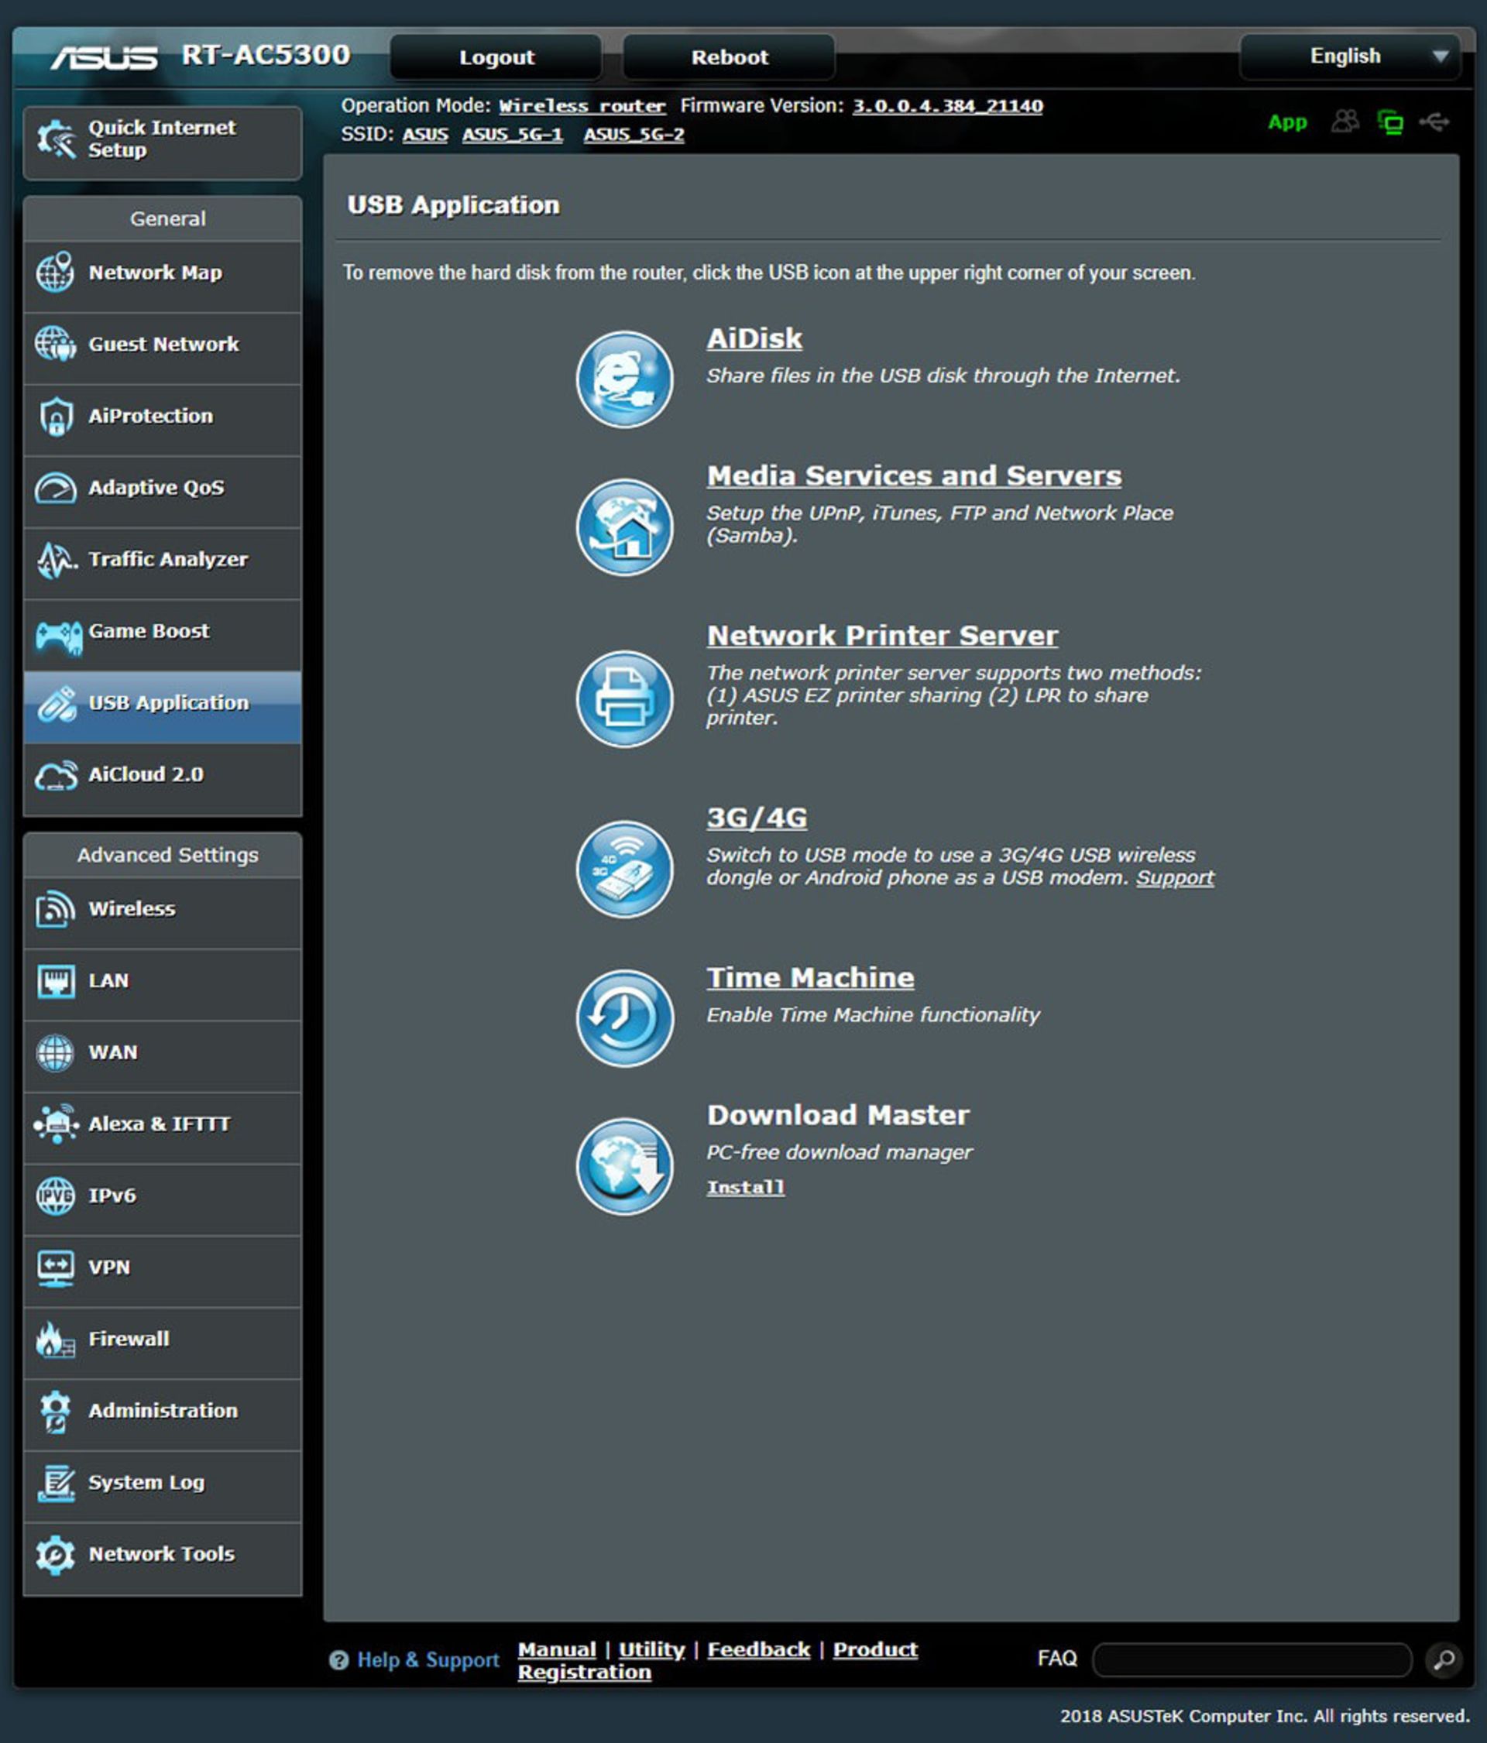Click the 3G/4G USB dongle icon
This screenshot has width=1487, height=1743.
pyautogui.click(x=623, y=868)
